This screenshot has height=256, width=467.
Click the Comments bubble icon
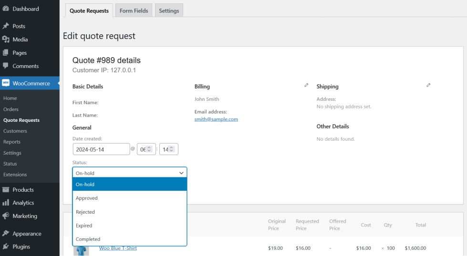point(6,66)
